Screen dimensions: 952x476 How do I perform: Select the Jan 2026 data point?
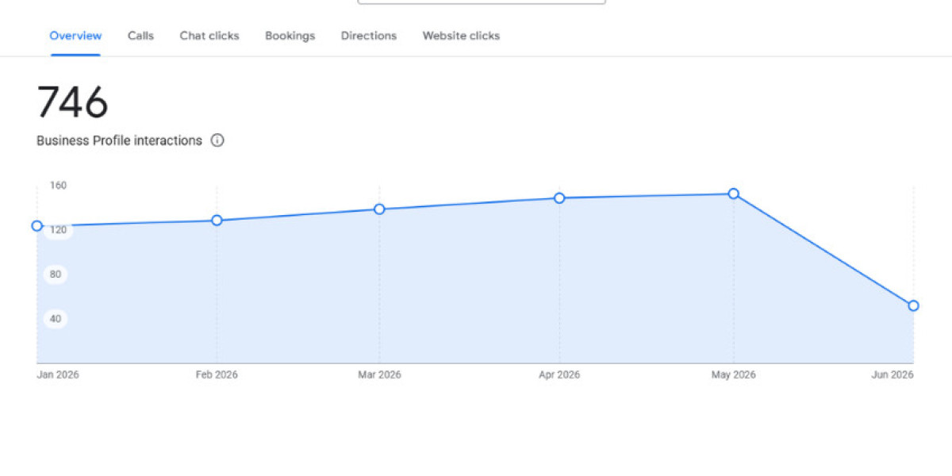36,226
